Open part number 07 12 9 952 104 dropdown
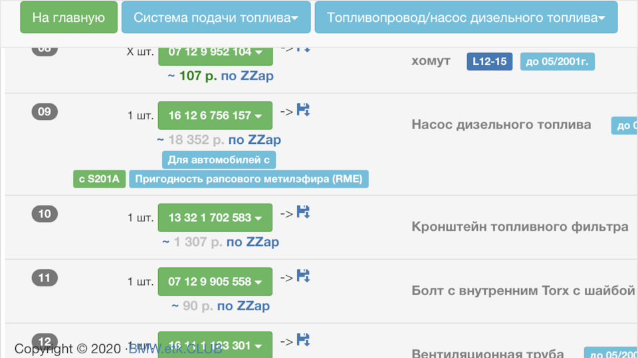Screen dimensions: 638x358 coord(215,52)
